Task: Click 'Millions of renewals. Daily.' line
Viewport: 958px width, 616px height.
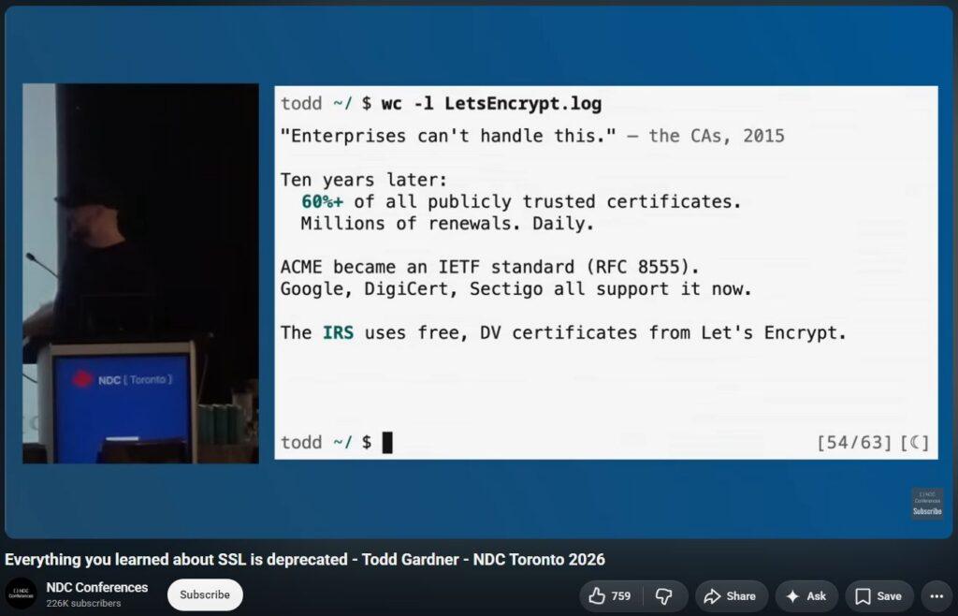Action: tap(446, 224)
